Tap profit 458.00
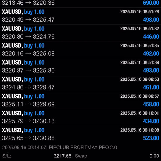This screenshot has width=161, height=161. click(151, 104)
